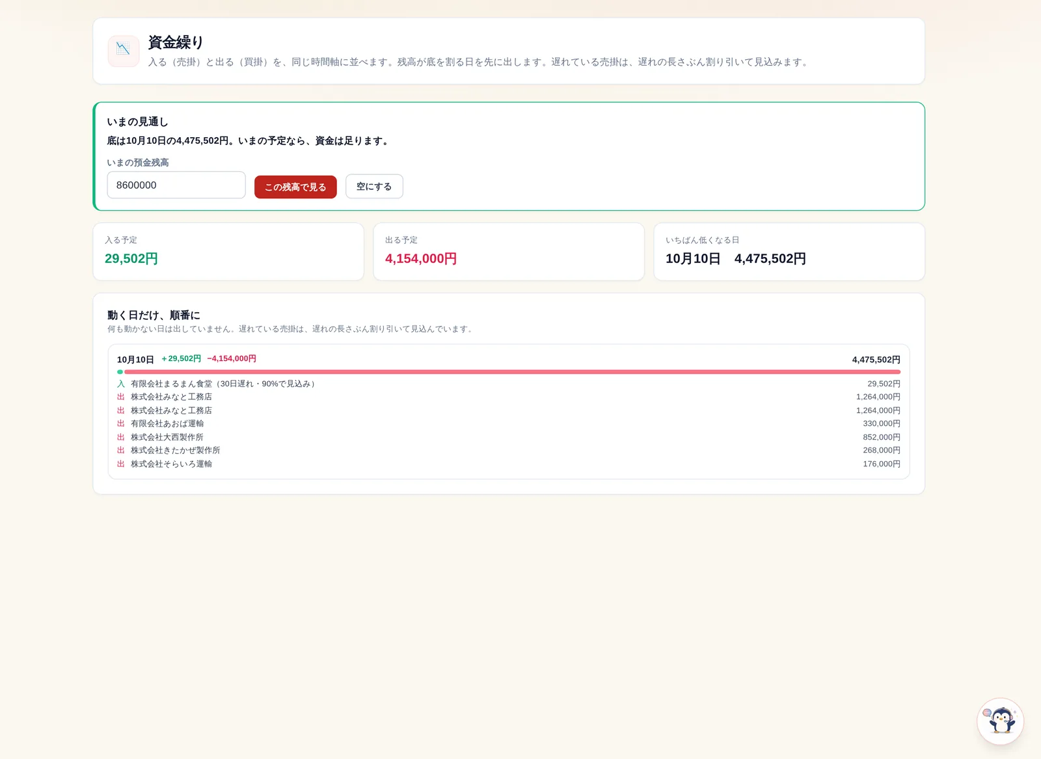Image resolution: width=1041 pixels, height=759 pixels.
Task: Click the 出 marker beside 株式会社きたかぜ製作所
Action: click(x=121, y=450)
